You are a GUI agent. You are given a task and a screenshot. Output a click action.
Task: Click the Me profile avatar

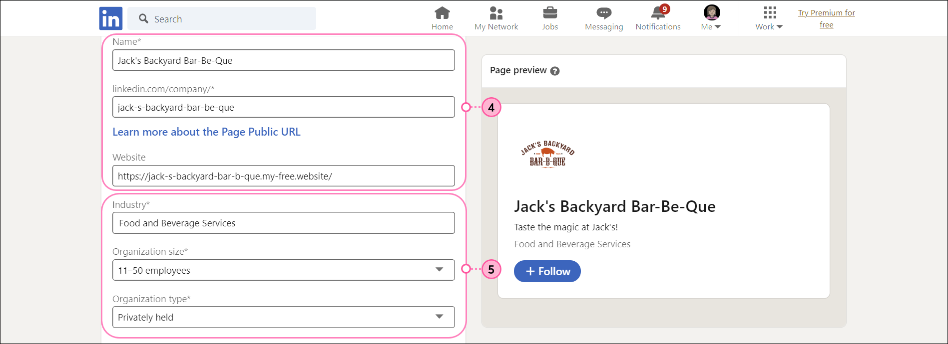712,12
